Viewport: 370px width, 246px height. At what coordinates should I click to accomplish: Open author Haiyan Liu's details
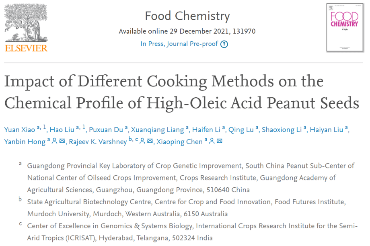(327, 129)
